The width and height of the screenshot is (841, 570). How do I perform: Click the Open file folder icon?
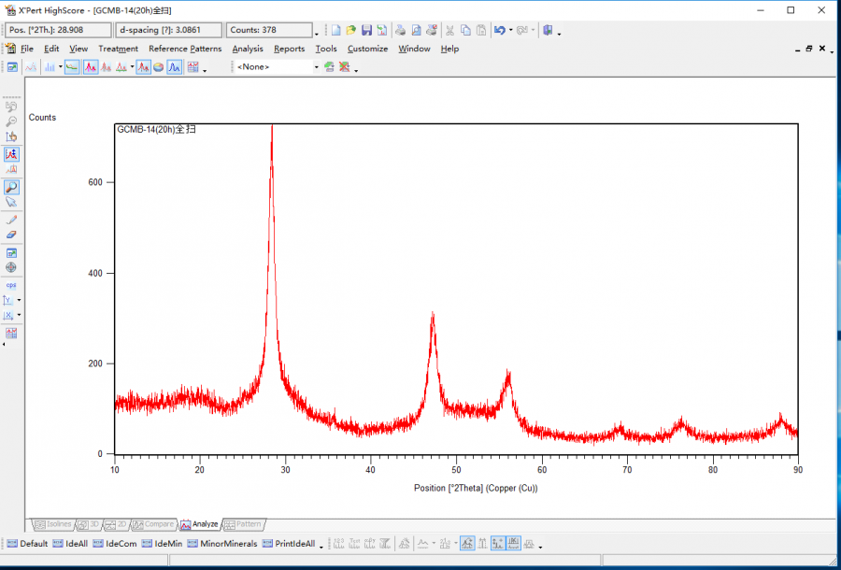[x=350, y=31]
